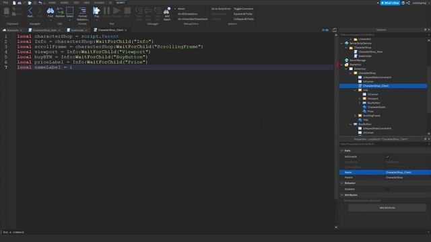Switch to the CharacterShop_Main script tab
The image size is (431, 242).
[x=44, y=30]
